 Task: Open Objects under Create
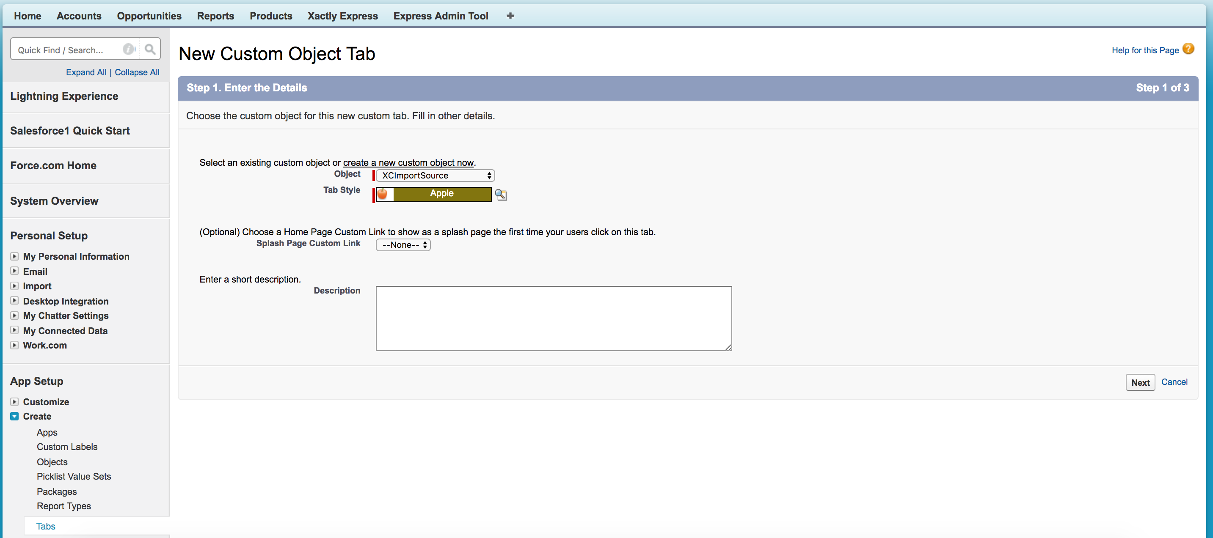(x=52, y=462)
